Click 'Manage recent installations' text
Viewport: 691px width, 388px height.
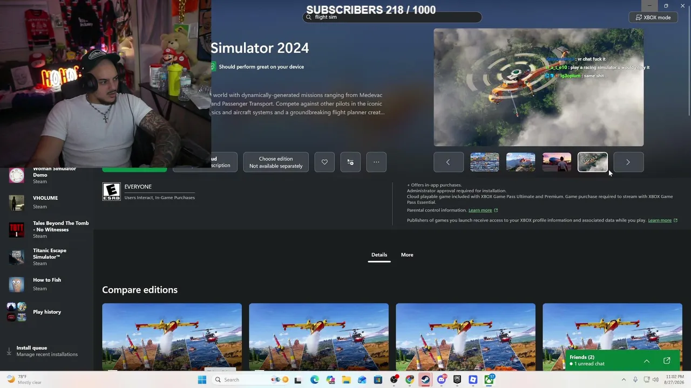[x=47, y=355]
